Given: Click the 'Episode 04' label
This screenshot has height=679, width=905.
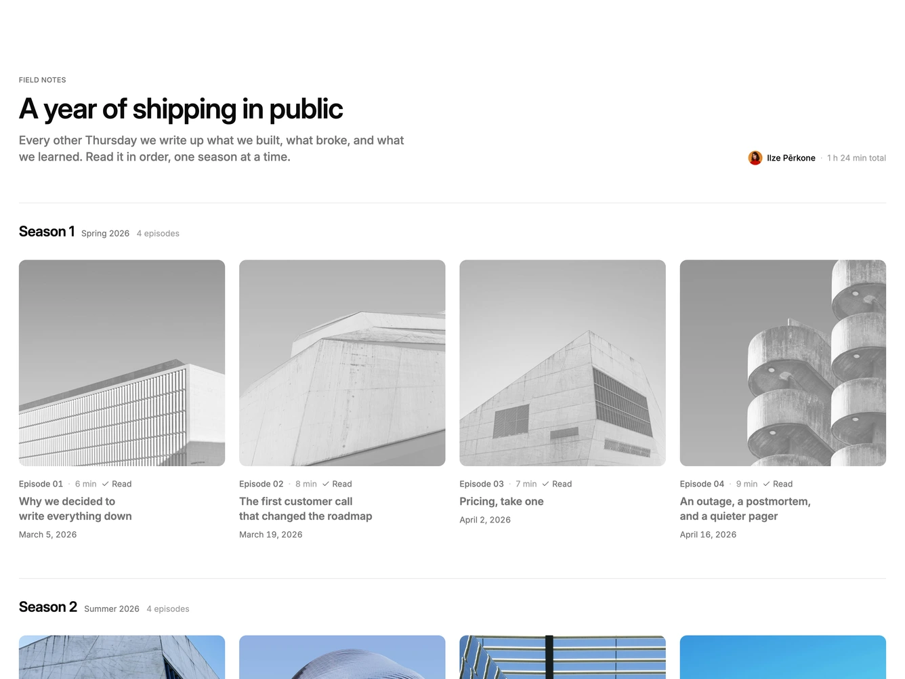Looking at the screenshot, I should [702, 484].
